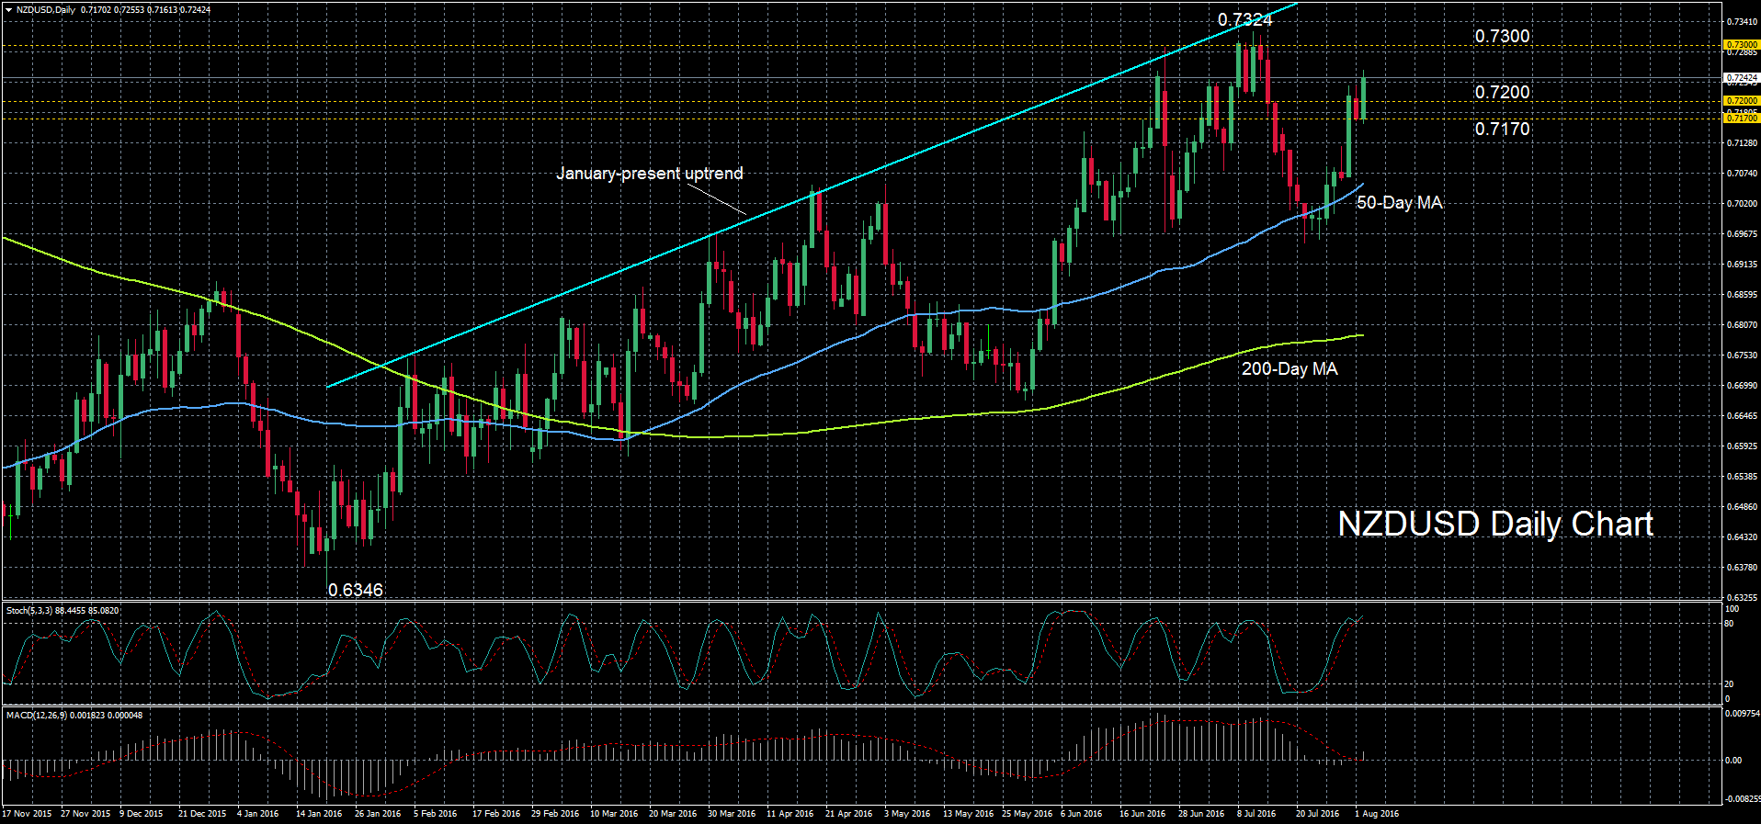
Task: Click the 'January-present uptrend' annotation text
Action: coord(649,174)
